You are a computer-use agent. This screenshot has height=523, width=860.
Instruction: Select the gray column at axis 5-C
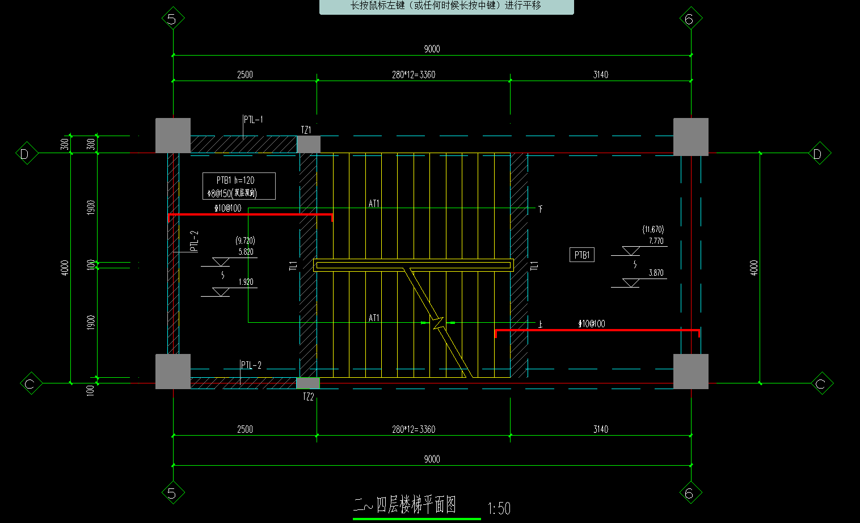[x=173, y=372]
